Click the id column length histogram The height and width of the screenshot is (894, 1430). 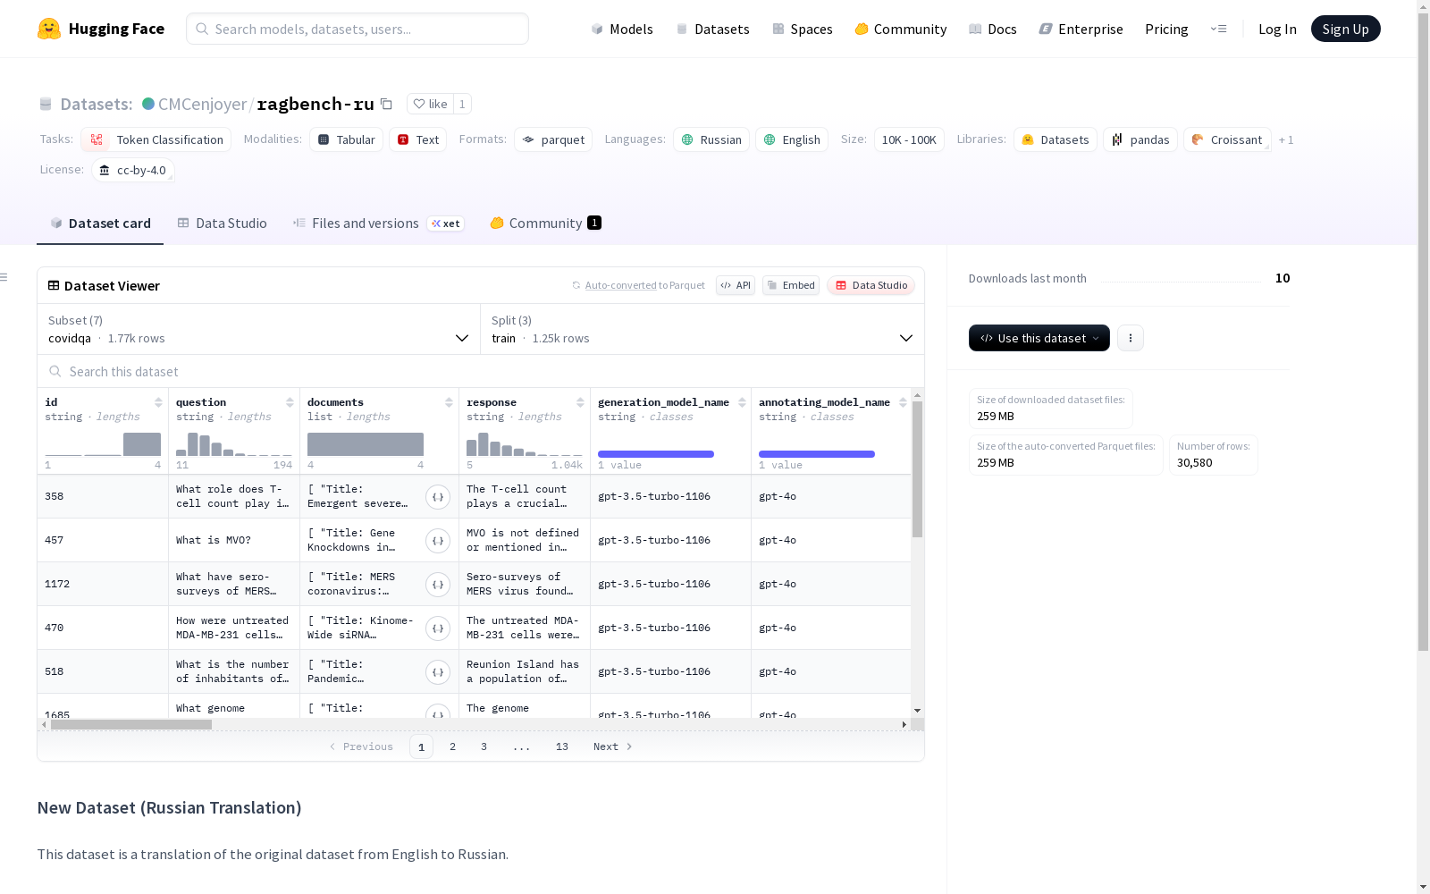[103, 444]
